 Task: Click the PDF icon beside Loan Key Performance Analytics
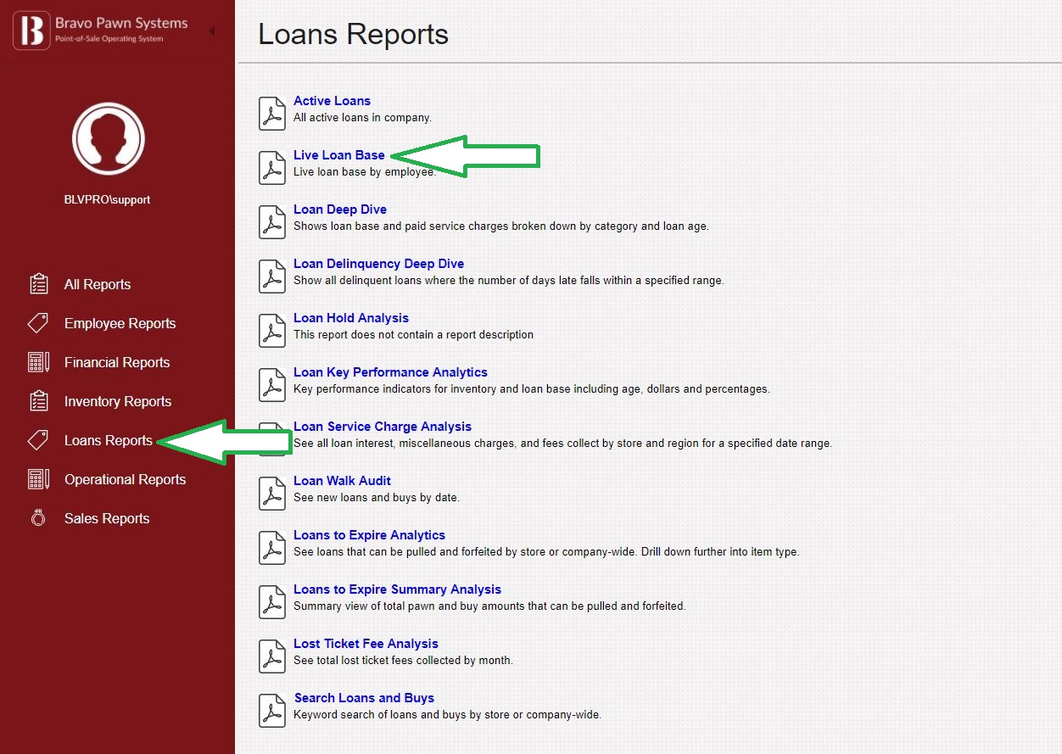point(271,384)
